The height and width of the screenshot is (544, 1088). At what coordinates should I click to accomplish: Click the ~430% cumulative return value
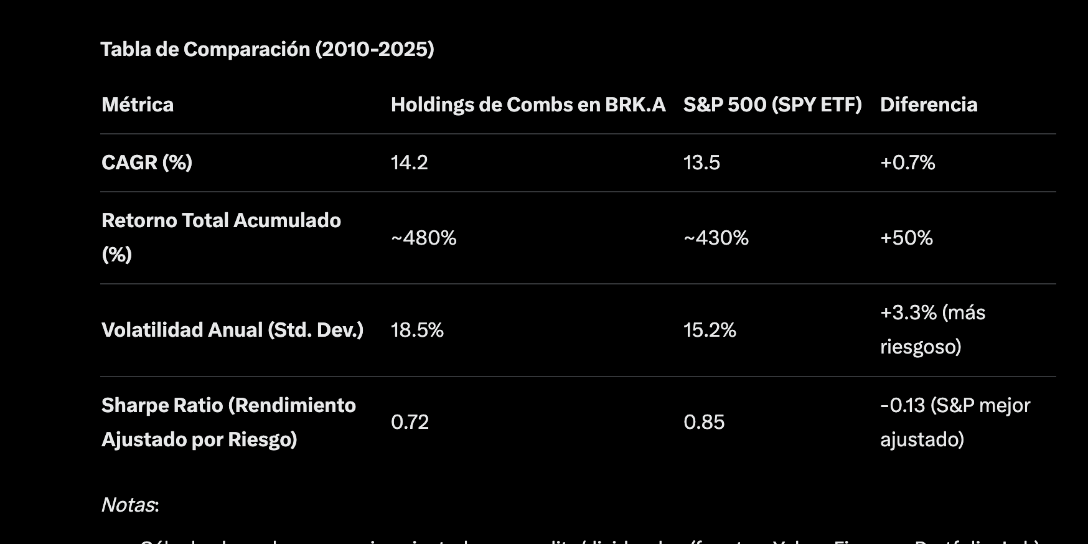(x=716, y=238)
